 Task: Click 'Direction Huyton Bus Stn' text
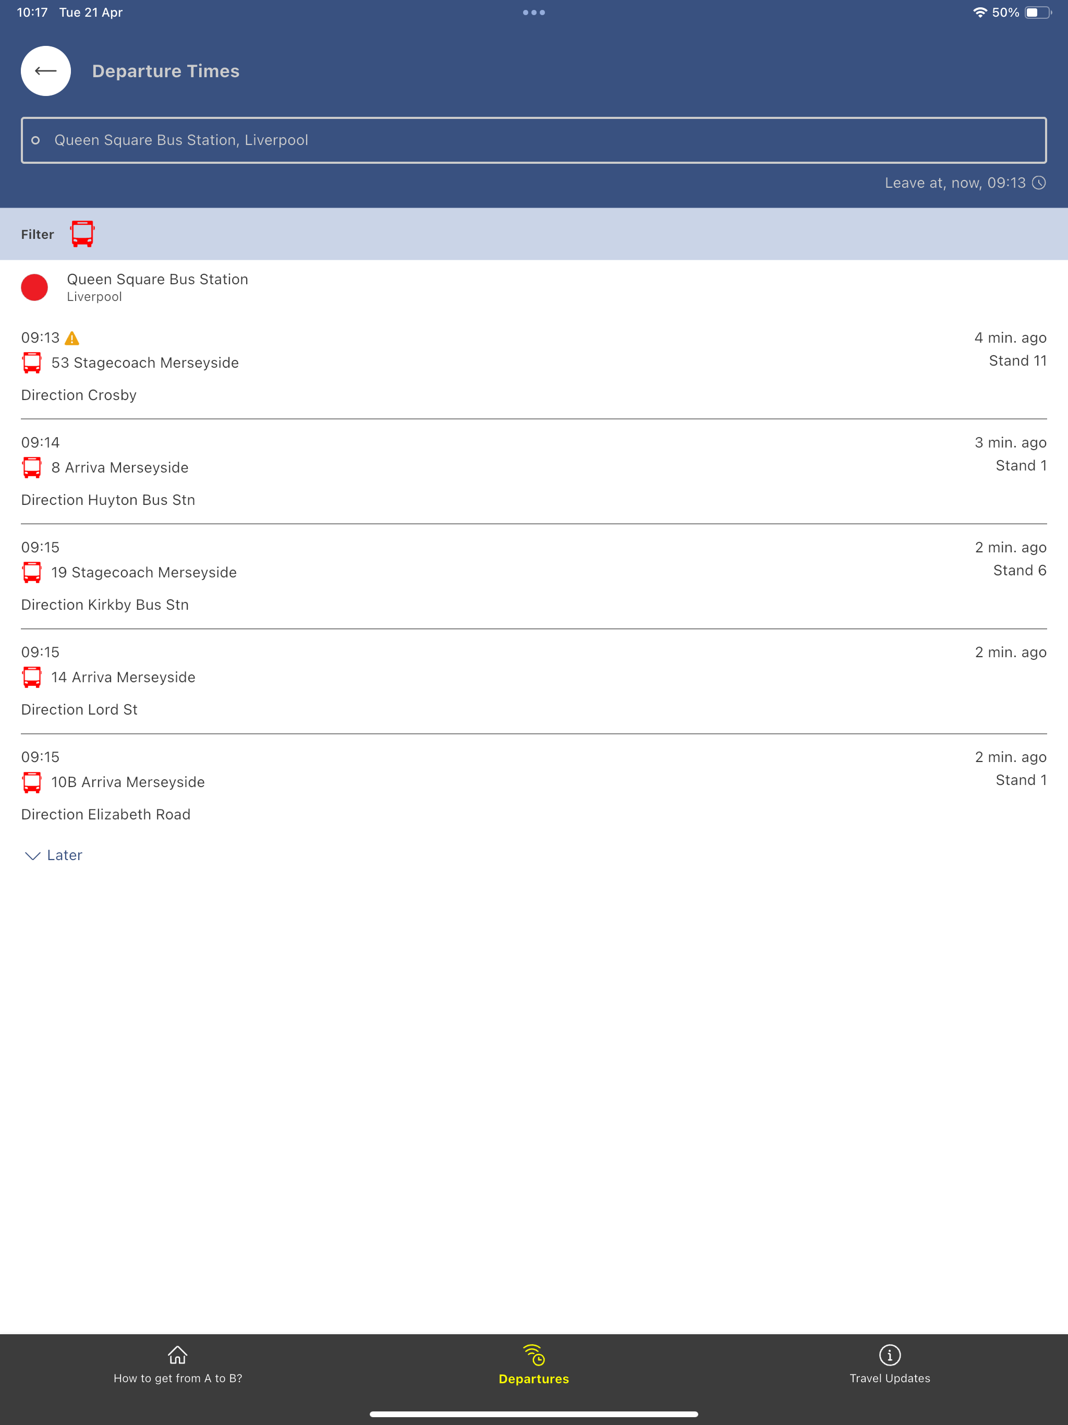point(108,500)
